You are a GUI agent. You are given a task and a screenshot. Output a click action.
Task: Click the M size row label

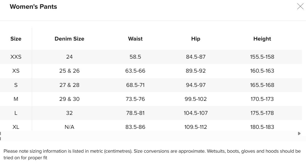(16, 99)
